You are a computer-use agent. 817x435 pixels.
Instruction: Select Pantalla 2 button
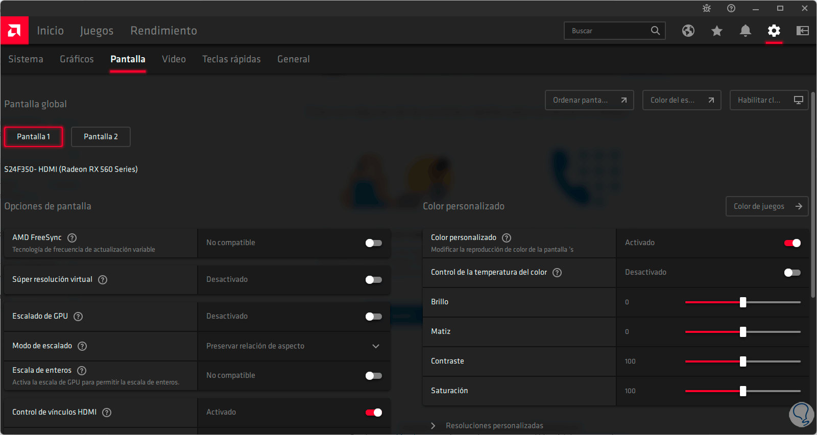click(101, 137)
